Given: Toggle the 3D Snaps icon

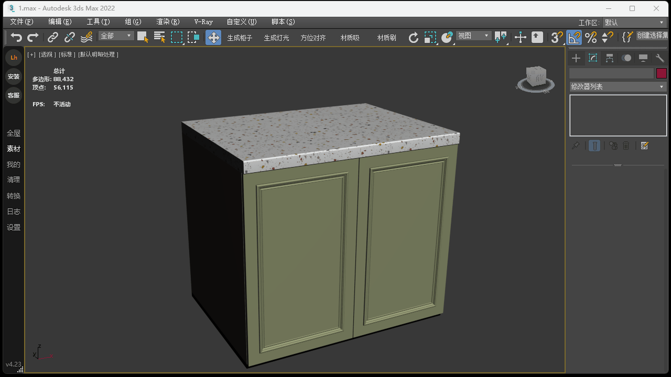Looking at the screenshot, I should [x=557, y=37].
